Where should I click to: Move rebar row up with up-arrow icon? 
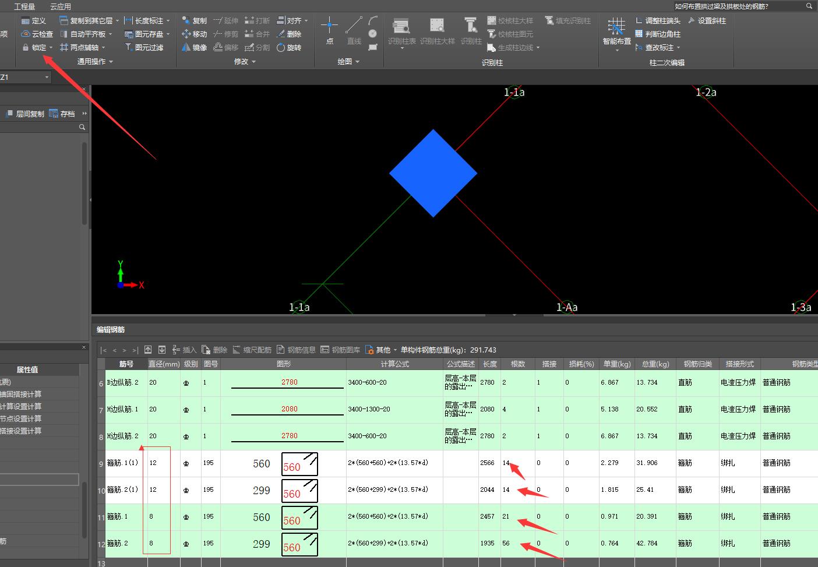pos(148,350)
